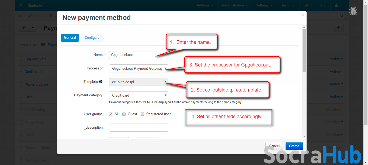Open the dropdown caret beside back arrow
368x165 pixels.
tap(33, 28)
